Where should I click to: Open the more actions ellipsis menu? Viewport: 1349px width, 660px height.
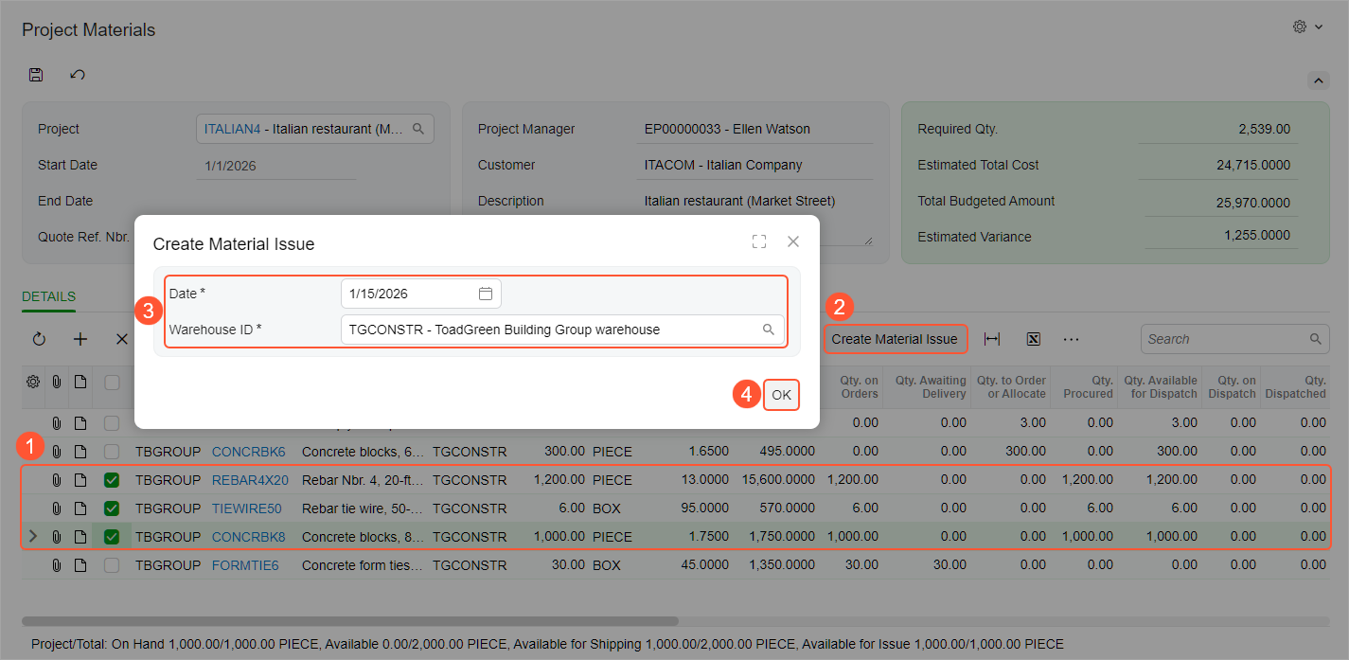coord(1071,339)
